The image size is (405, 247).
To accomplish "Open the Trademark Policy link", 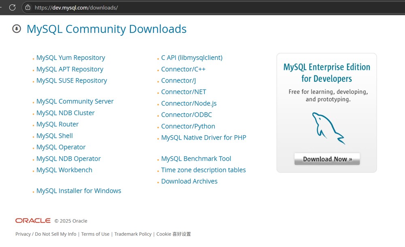I will point(133,234).
